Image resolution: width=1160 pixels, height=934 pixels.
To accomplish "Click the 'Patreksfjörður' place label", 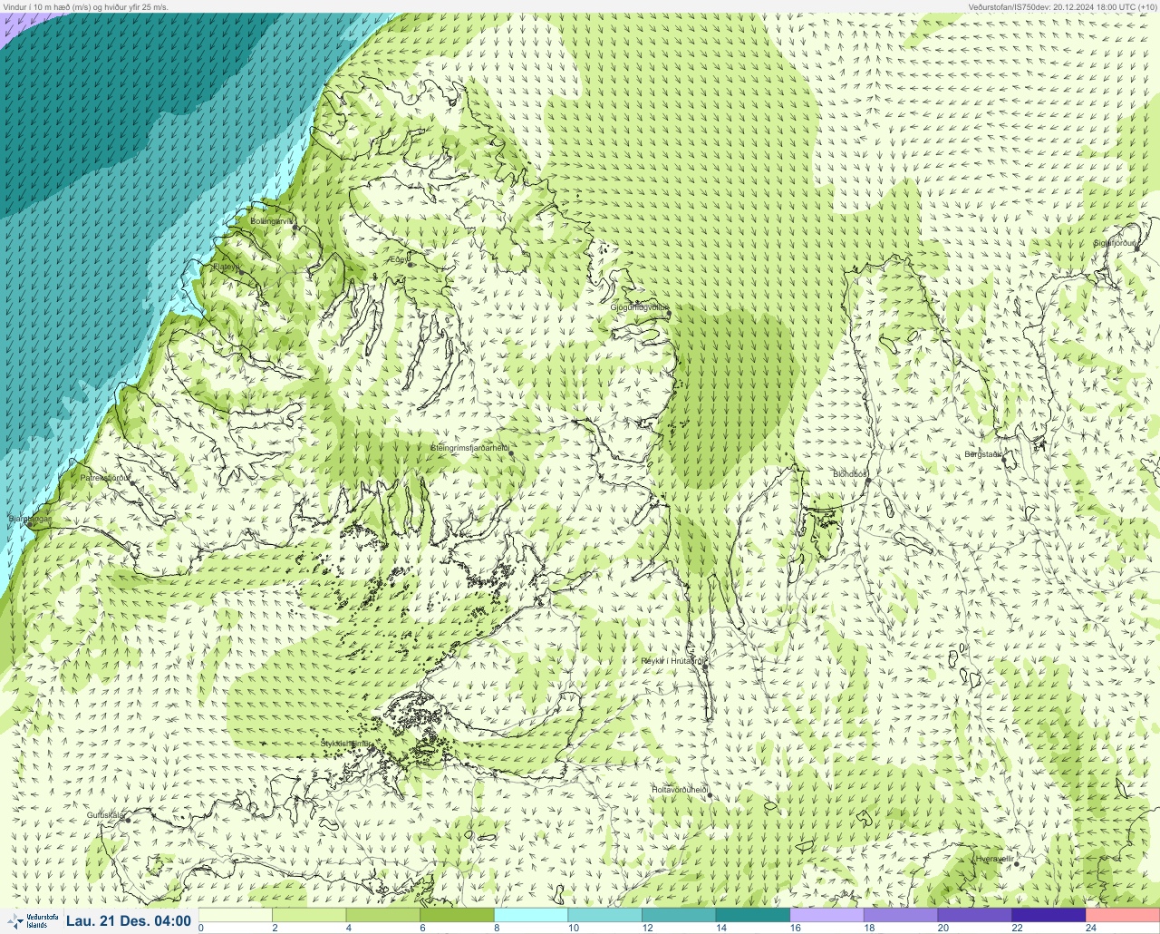I will [x=105, y=477].
